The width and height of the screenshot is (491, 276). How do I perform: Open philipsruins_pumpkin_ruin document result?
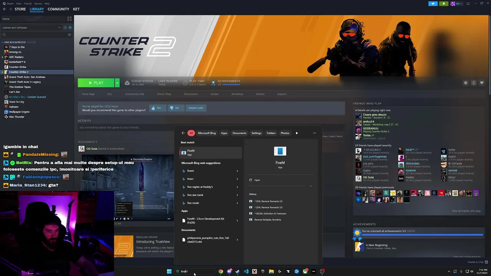point(211,240)
